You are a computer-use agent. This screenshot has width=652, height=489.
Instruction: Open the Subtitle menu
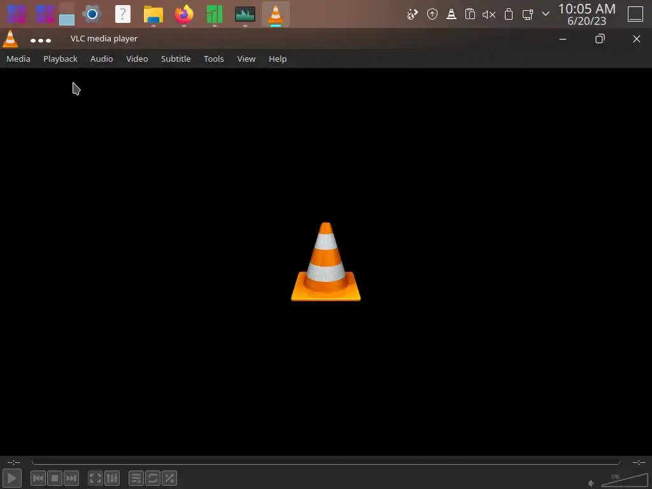(x=176, y=59)
